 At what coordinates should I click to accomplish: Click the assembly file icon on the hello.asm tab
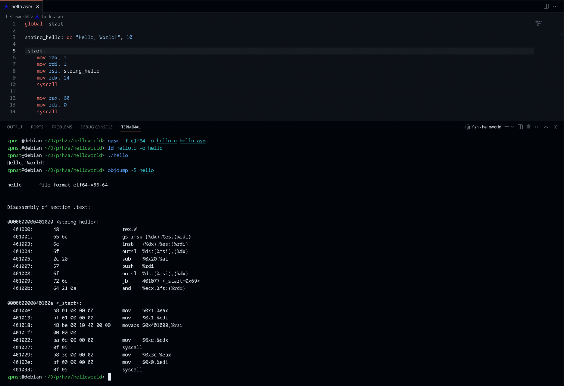[x=7, y=6]
